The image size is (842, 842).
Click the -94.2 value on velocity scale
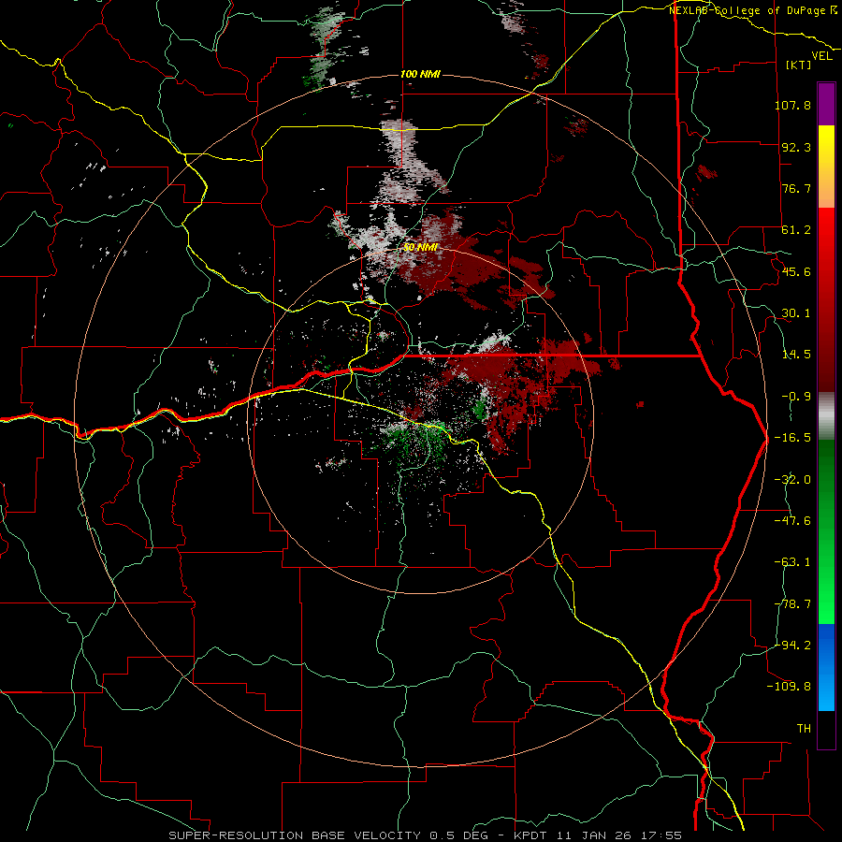click(x=792, y=645)
